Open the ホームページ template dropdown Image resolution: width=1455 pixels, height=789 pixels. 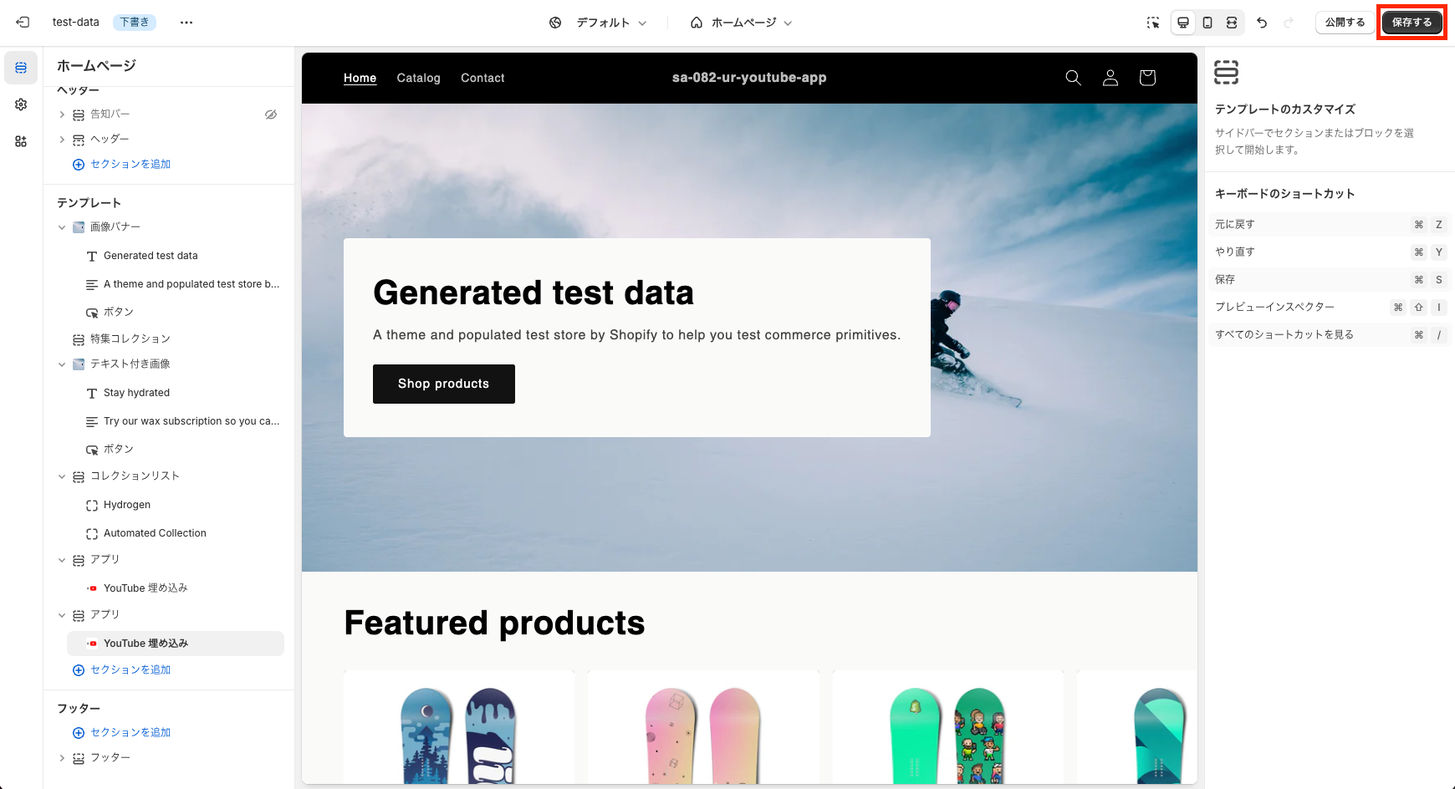(742, 23)
